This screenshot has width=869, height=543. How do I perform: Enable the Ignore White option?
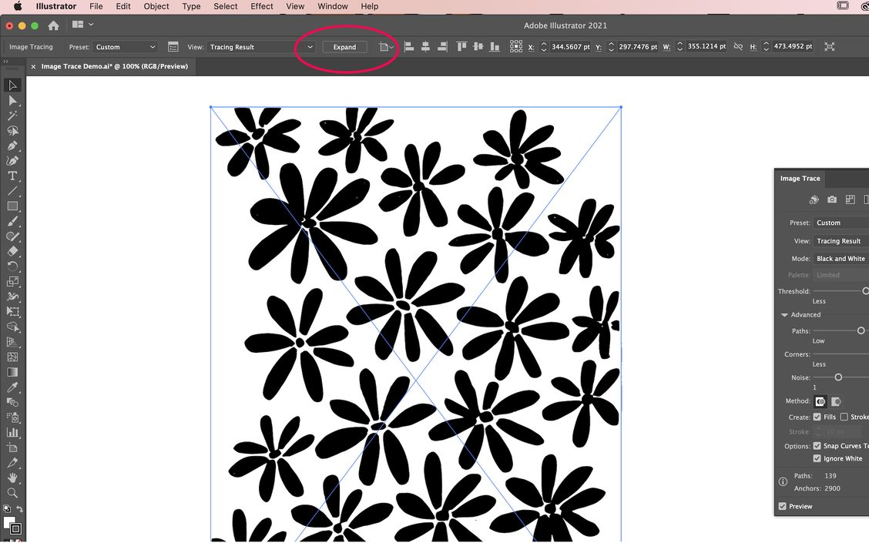coord(817,458)
